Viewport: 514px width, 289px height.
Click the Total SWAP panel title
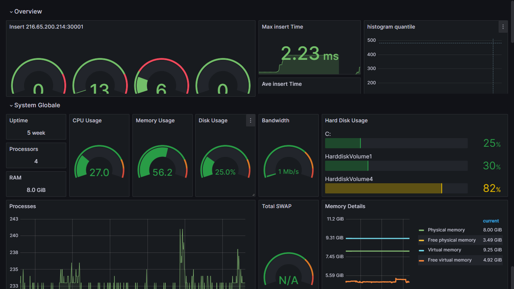coord(277,206)
